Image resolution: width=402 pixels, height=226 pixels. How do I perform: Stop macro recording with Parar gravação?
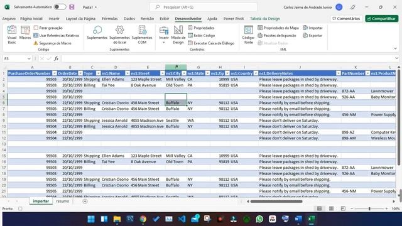[48, 28]
